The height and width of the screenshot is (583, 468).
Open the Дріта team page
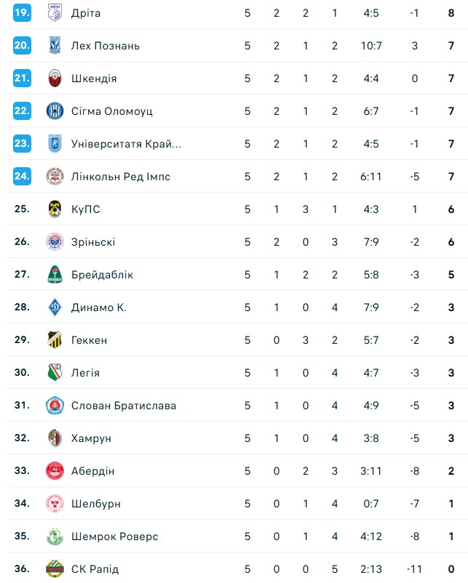[x=86, y=13]
